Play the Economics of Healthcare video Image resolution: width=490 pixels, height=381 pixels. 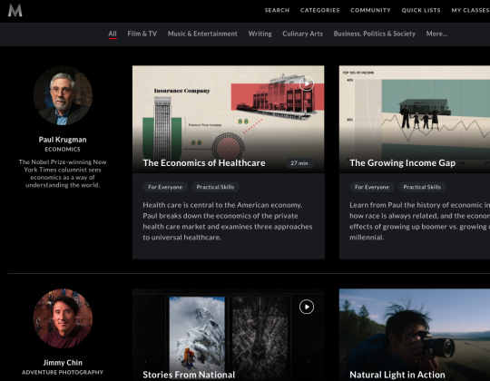point(307,83)
